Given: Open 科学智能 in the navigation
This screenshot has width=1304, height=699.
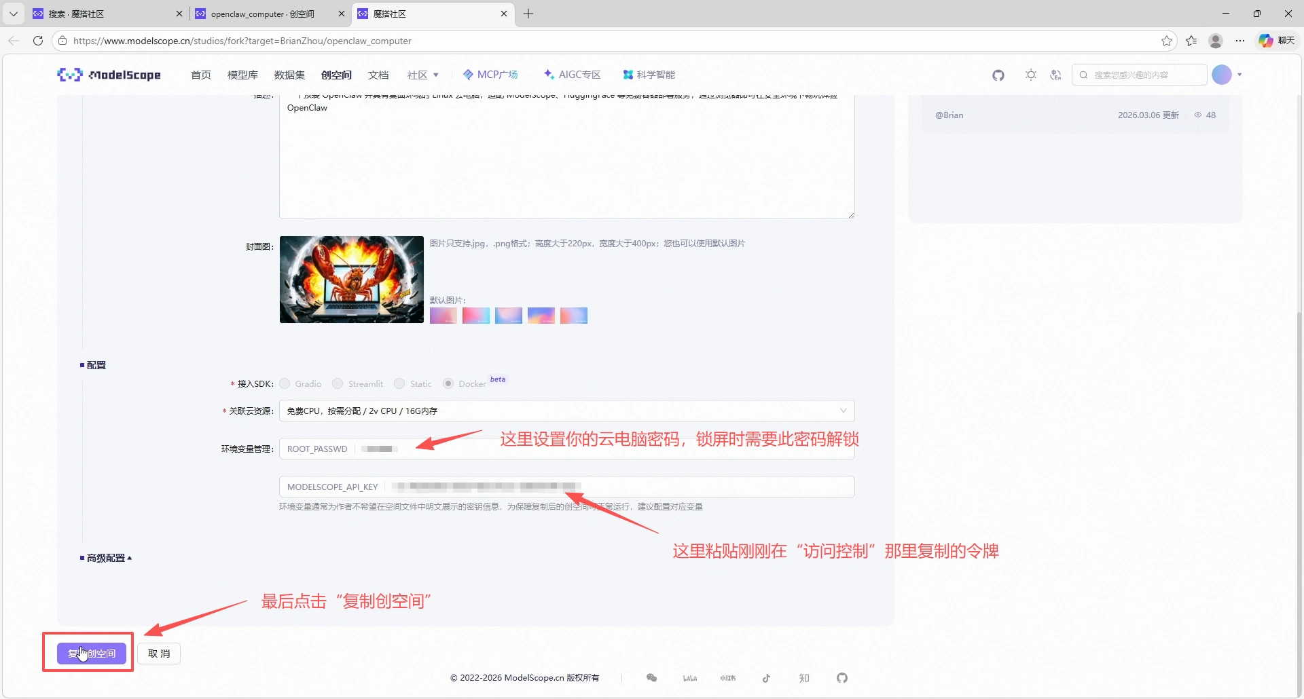Looking at the screenshot, I should click(649, 75).
